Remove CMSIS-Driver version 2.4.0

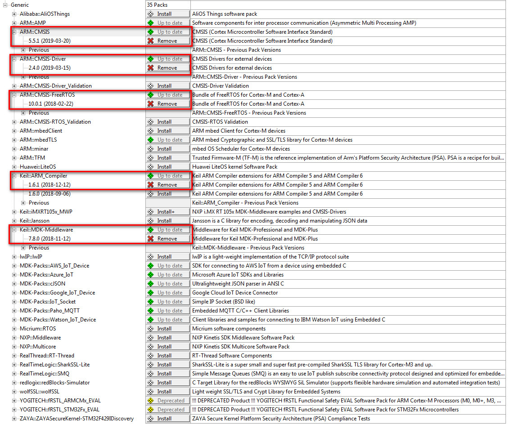pyautogui.click(x=168, y=68)
